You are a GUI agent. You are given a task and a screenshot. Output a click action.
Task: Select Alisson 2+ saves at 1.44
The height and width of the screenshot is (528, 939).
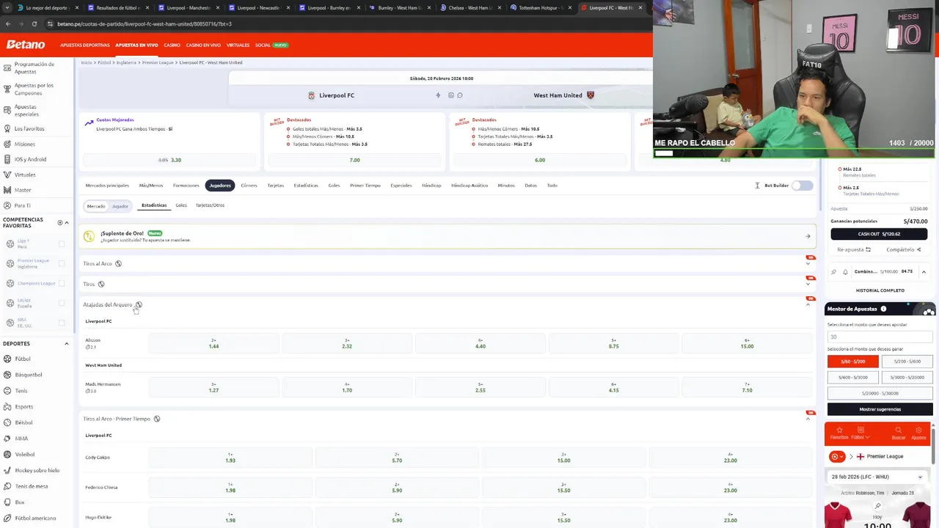(x=213, y=343)
